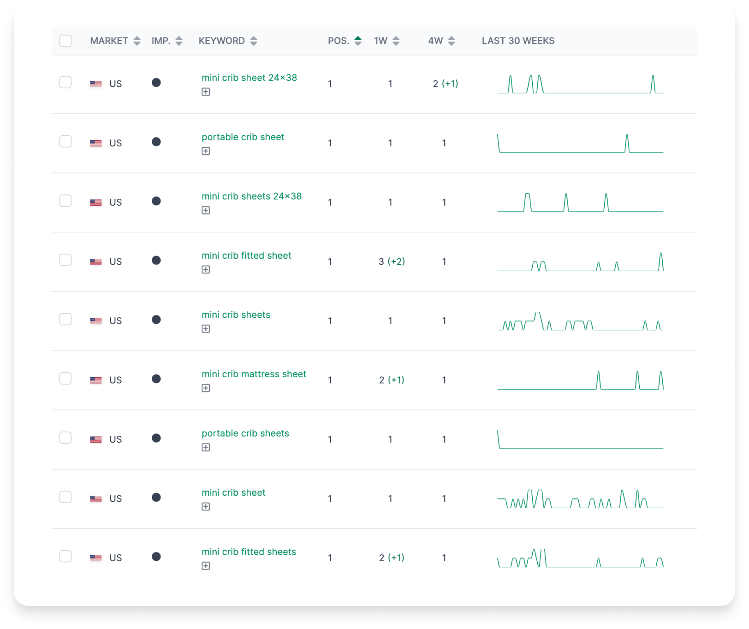Select mini crib mattress sheet checkbox
This screenshot has width=749, height=629.
[65, 379]
